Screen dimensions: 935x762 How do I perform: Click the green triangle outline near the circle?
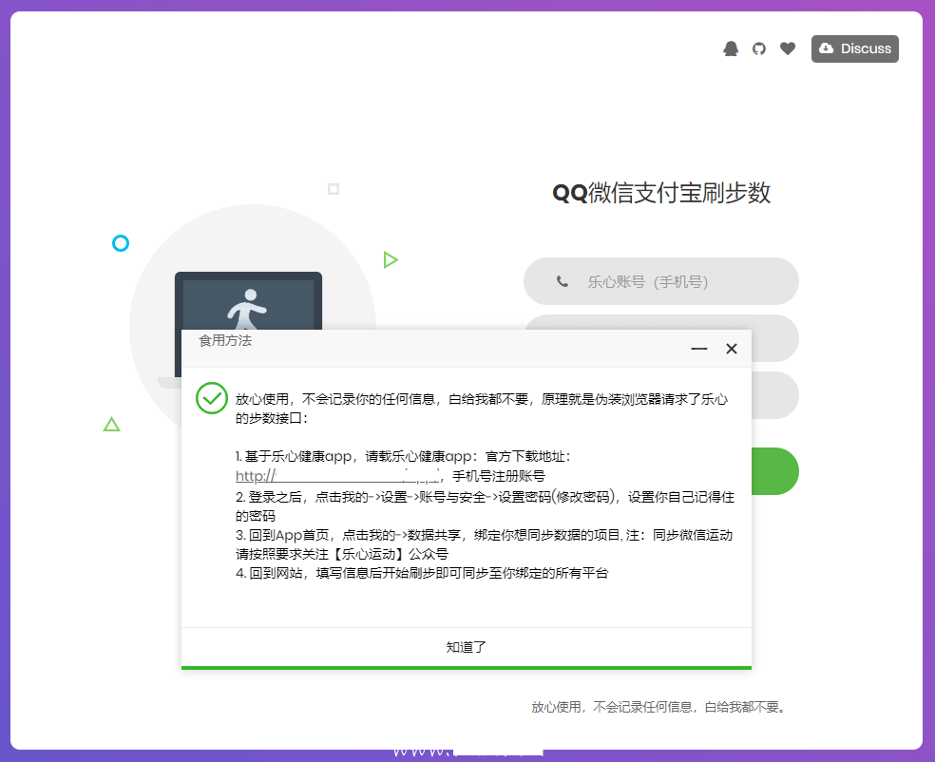pyautogui.click(x=111, y=425)
